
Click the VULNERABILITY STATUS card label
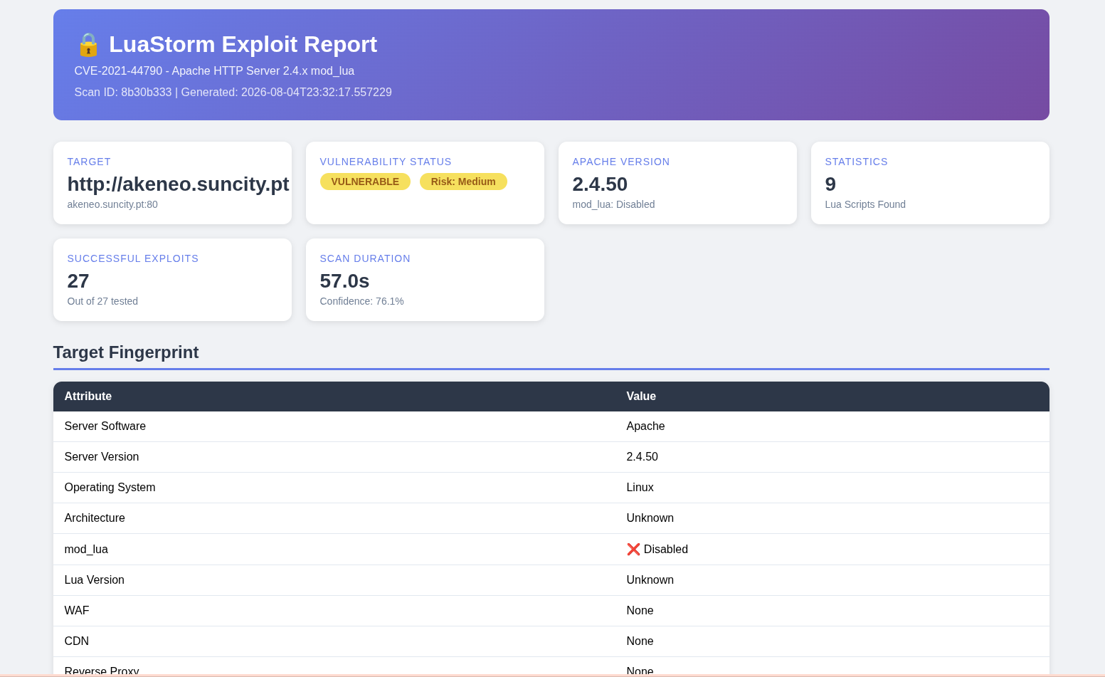386,162
